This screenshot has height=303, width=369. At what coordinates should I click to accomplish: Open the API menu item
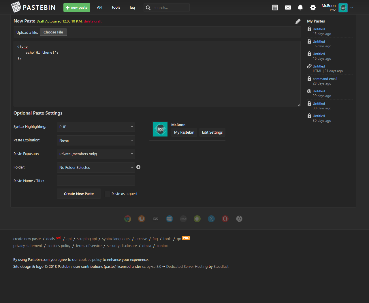(99, 8)
